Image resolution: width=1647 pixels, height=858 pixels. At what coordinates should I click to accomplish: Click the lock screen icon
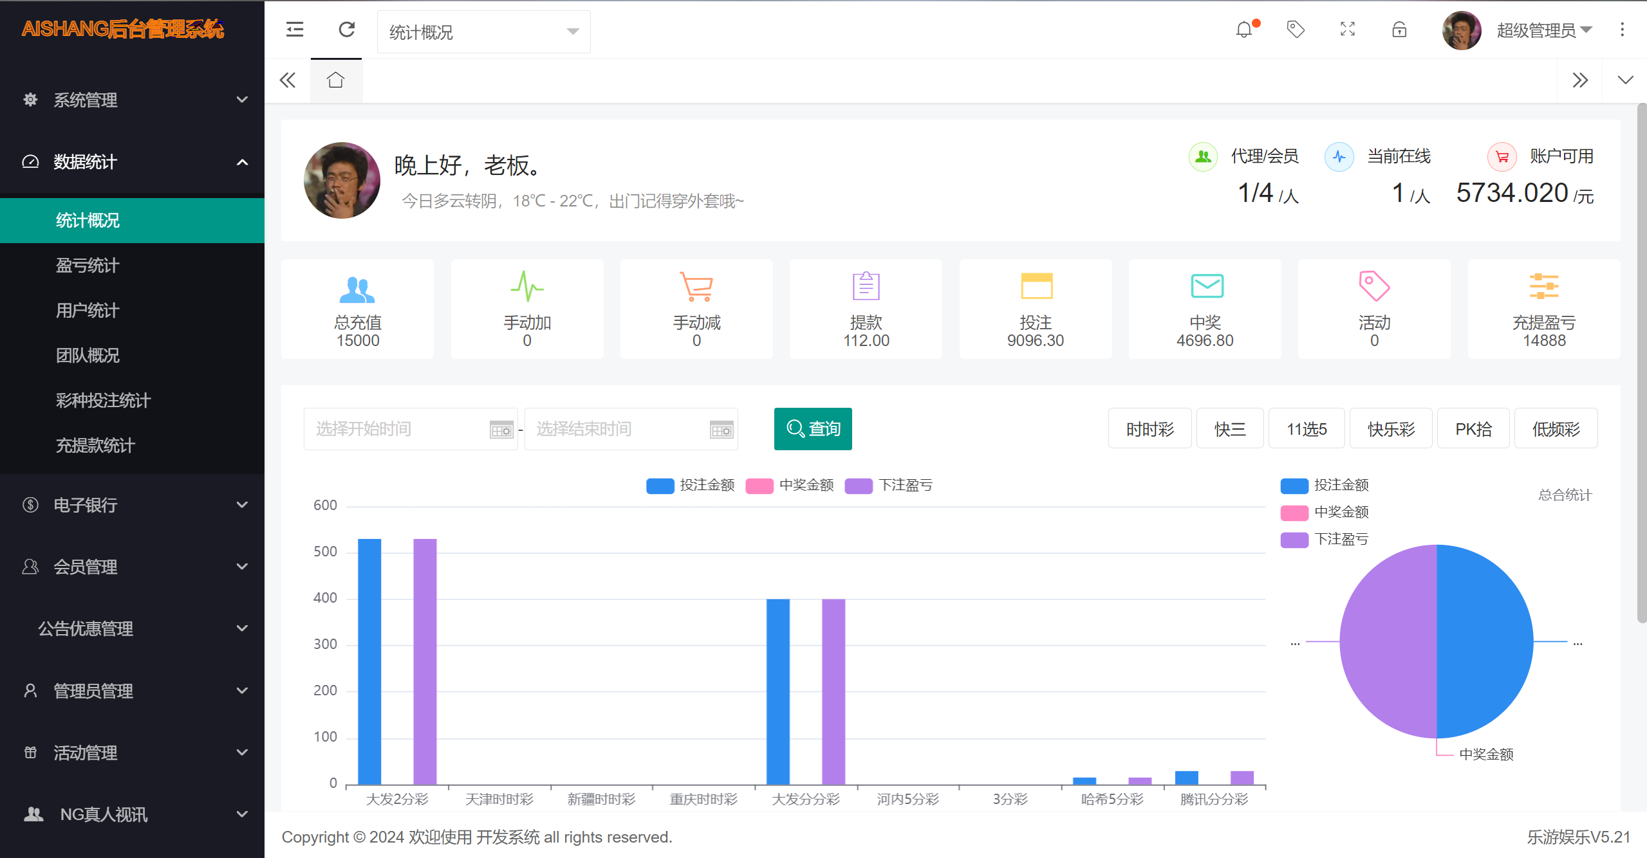click(x=1399, y=30)
